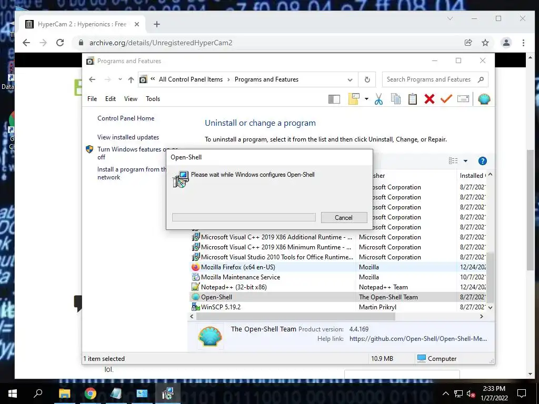Select Mozilla Maintenance Service entry
This screenshot has width=539, height=404.
pos(338,277)
